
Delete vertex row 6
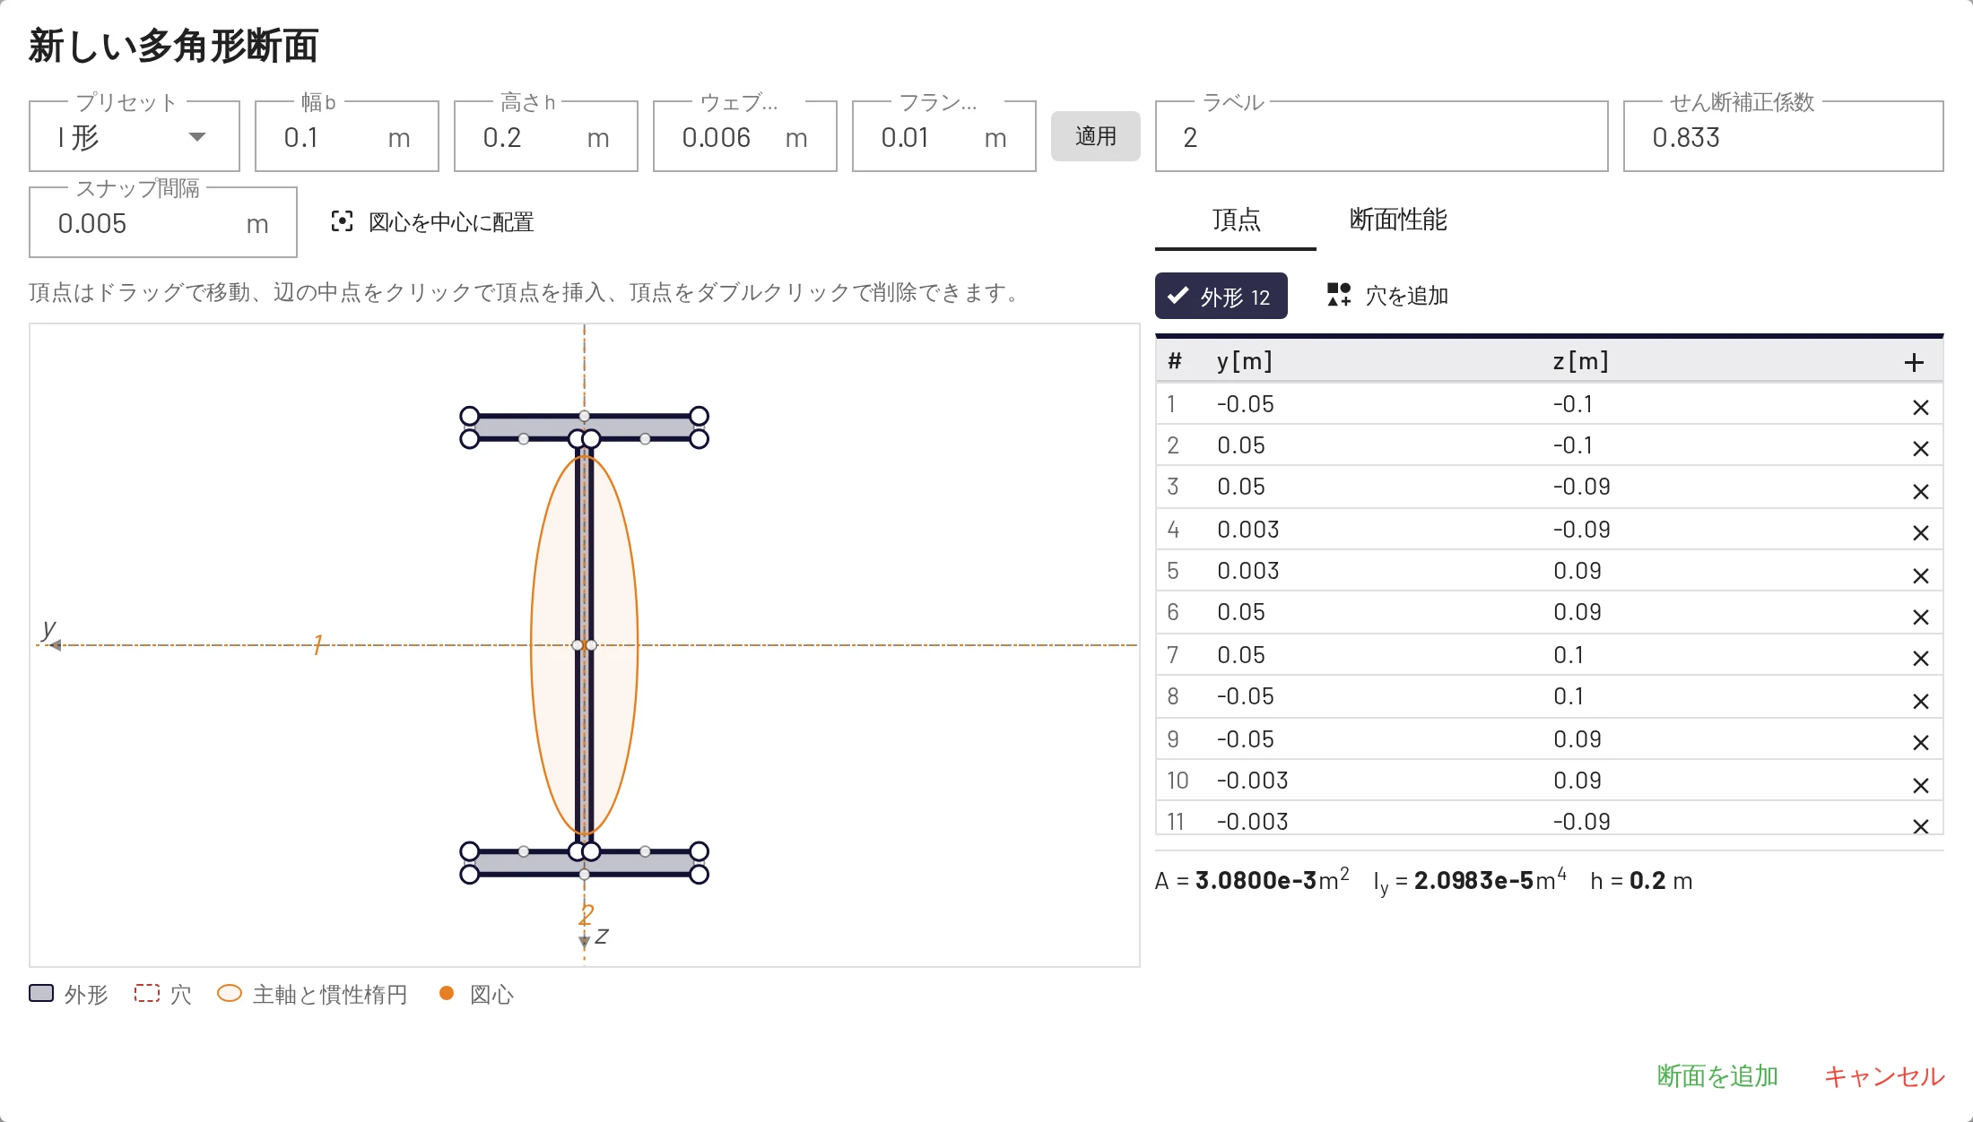pyautogui.click(x=1920, y=617)
